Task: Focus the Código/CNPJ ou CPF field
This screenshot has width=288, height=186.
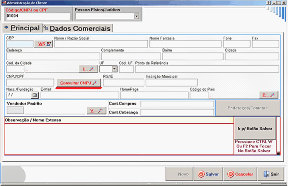Action: 38,17
